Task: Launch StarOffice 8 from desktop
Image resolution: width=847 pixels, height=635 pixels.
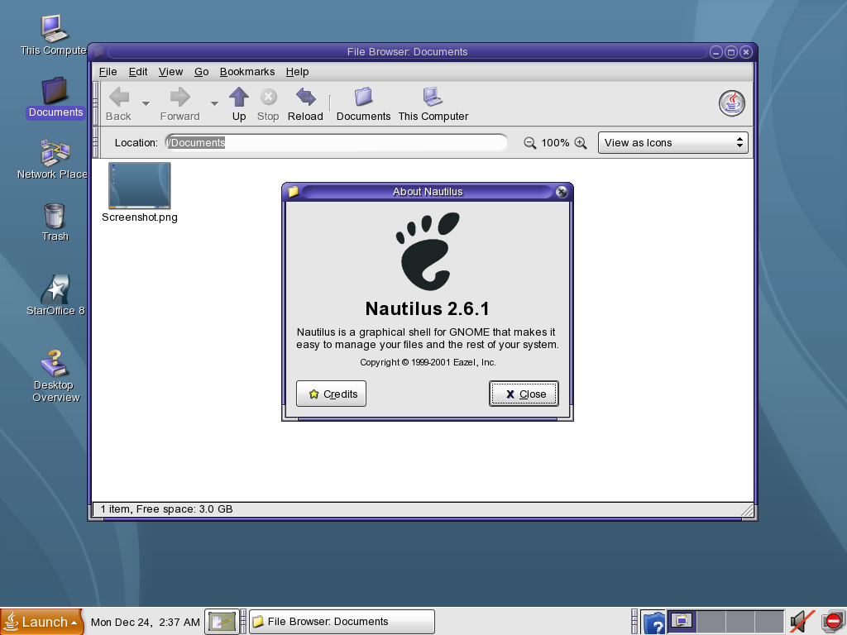Action: [x=55, y=295]
